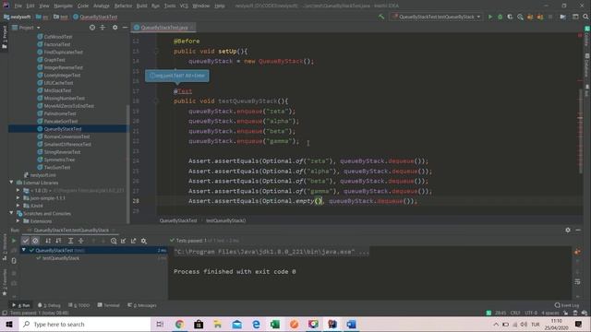
Task: Open test history clock icon
Action: 114,241
